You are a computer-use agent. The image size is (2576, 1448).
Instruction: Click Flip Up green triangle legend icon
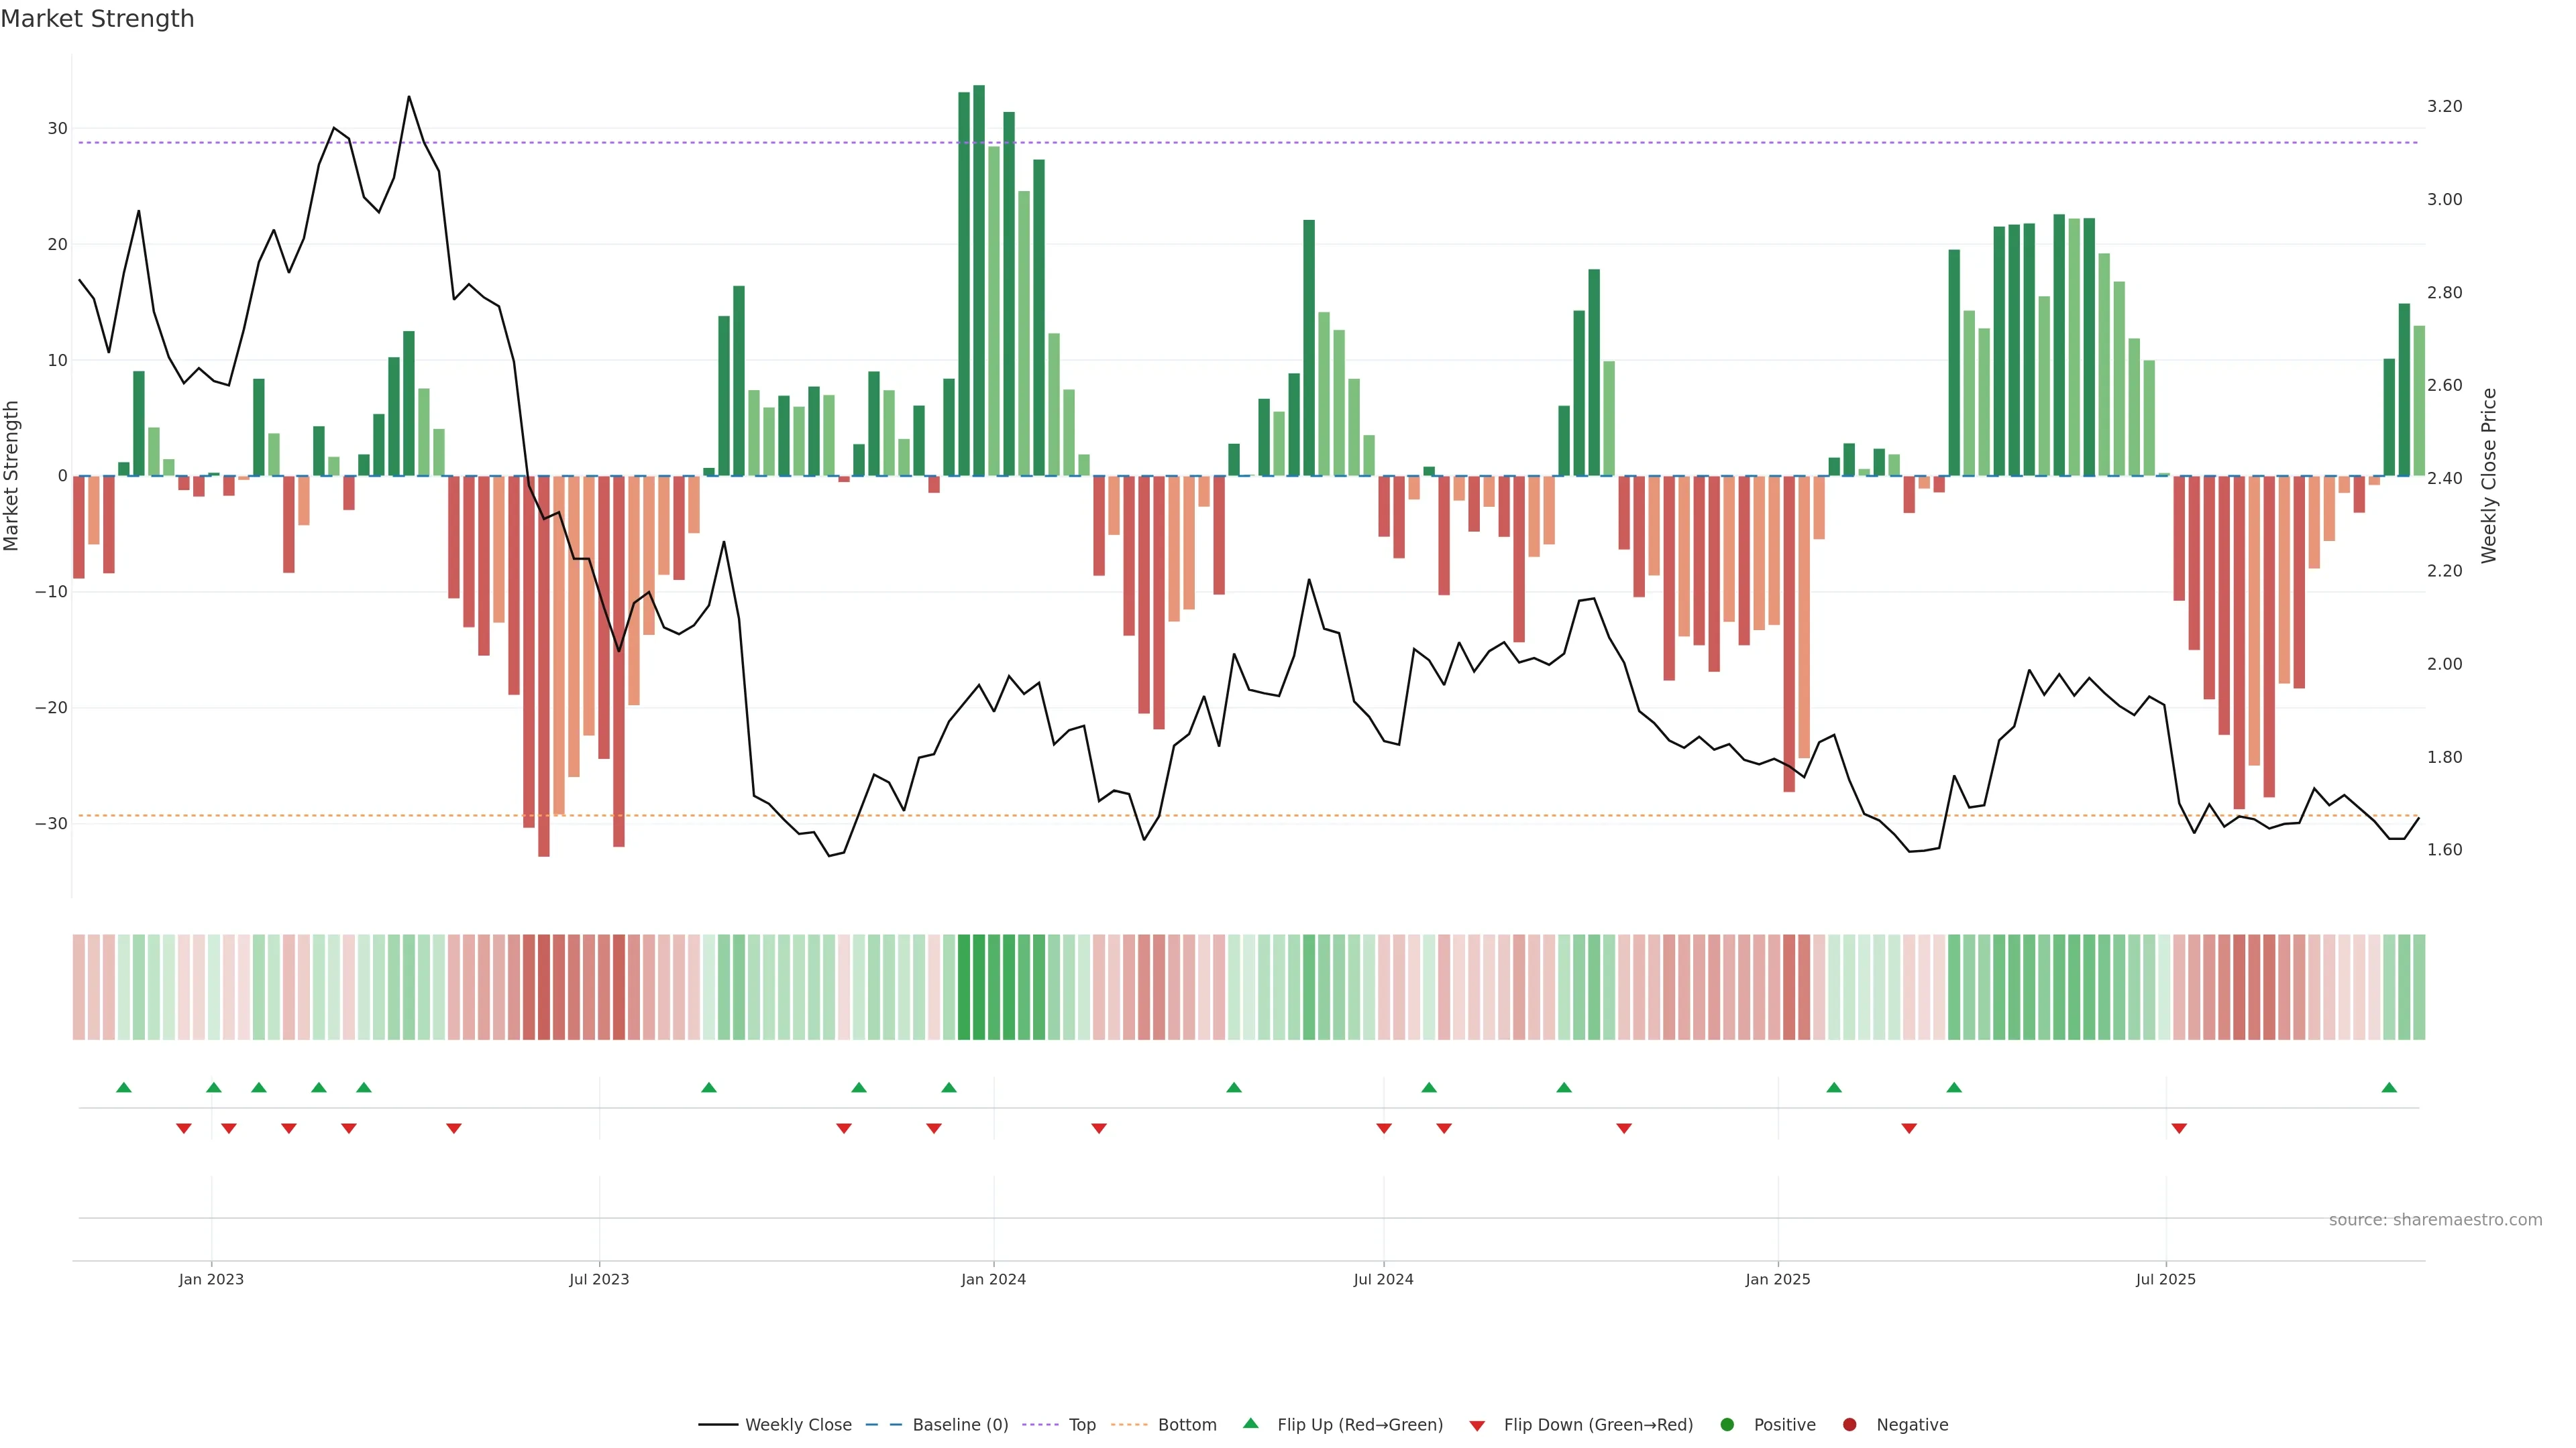tap(1250, 1423)
